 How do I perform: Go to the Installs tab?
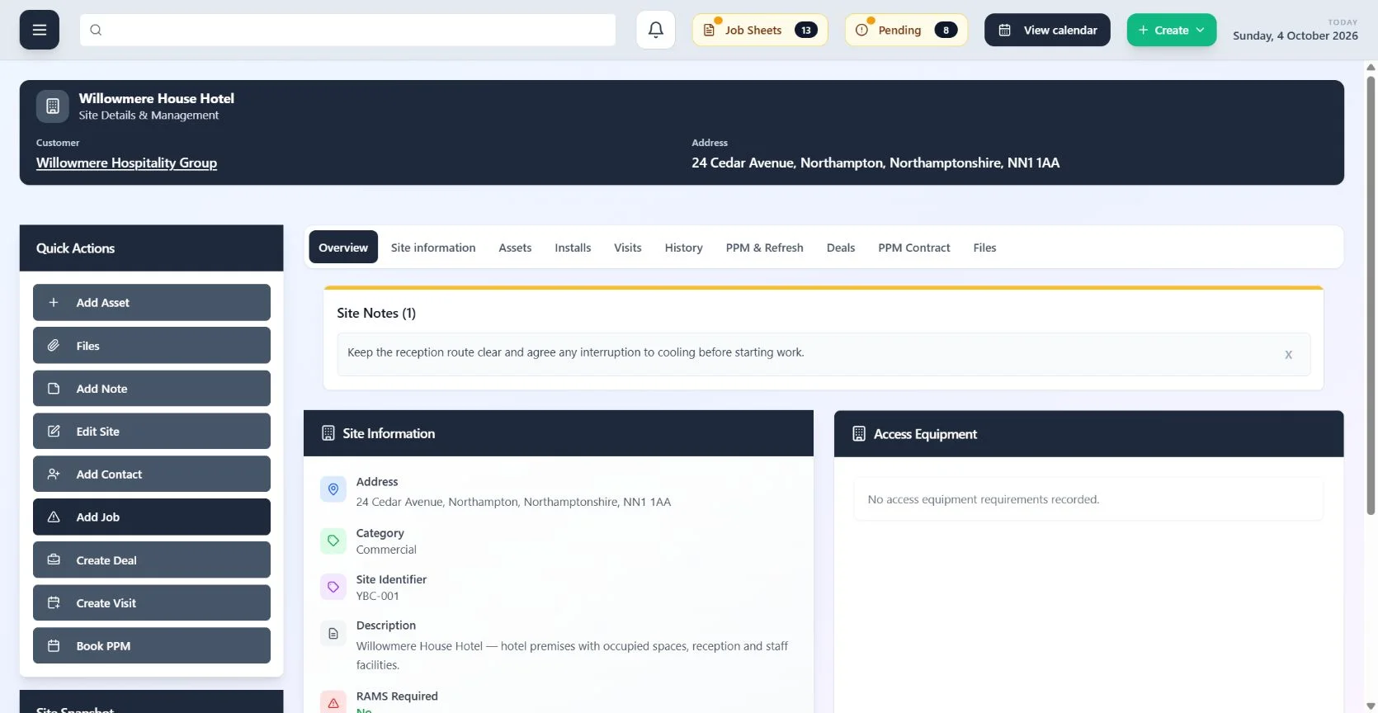pos(573,248)
